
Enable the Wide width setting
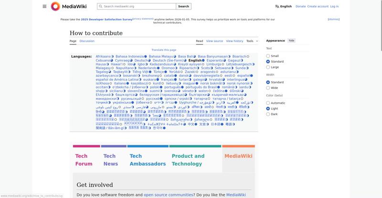click(268, 88)
